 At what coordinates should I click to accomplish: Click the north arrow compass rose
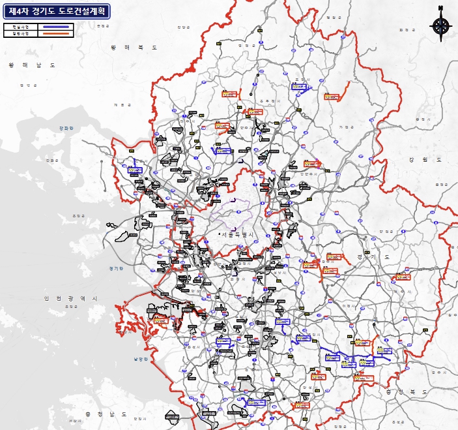(x=440, y=25)
